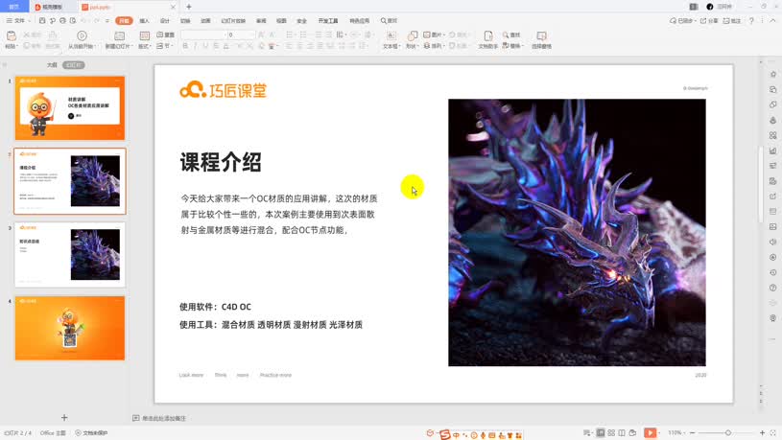
Task: Click the Print icon in quick access bar
Action: pyautogui.click(x=62, y=21)
